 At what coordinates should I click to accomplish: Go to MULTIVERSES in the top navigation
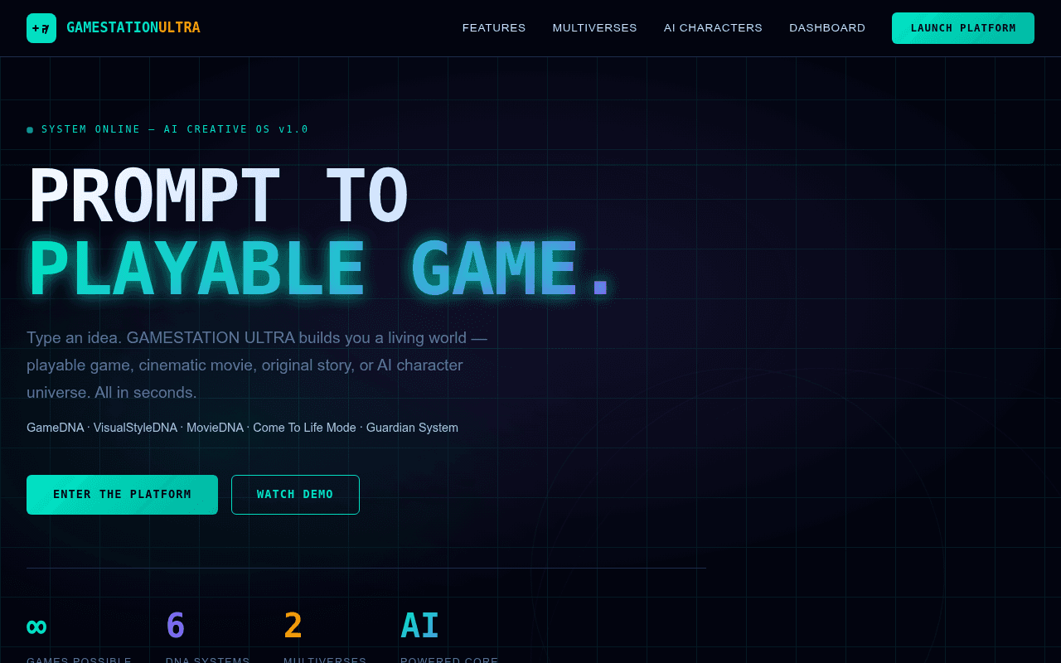click(595, 28)
